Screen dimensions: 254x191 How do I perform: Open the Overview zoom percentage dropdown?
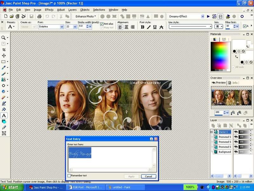[x=227, y=112]
